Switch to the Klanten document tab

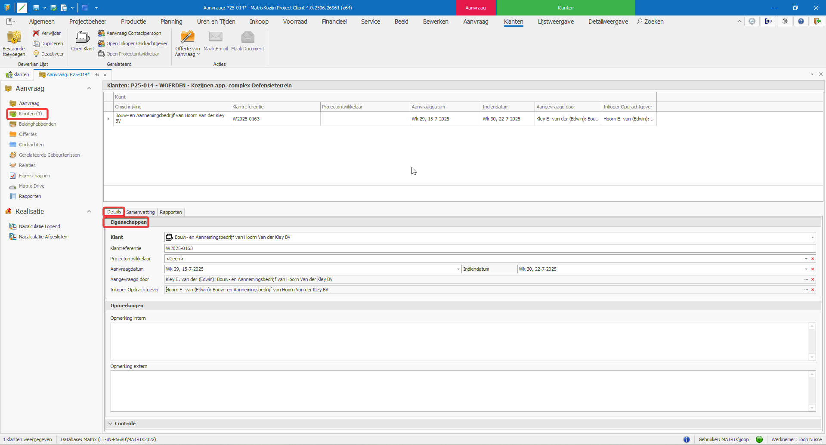(18, 74)
